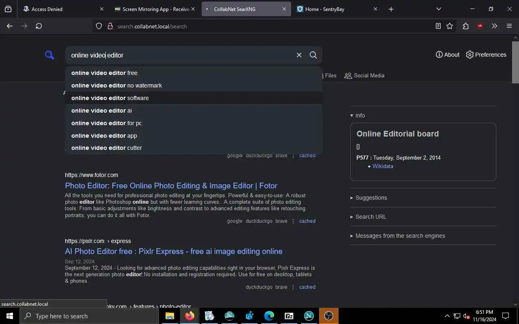
Task: Open the uBlock Origin extension icon
Action: (x=480, y=26)
